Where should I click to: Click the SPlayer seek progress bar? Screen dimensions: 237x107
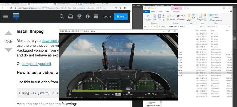[118, 91]
